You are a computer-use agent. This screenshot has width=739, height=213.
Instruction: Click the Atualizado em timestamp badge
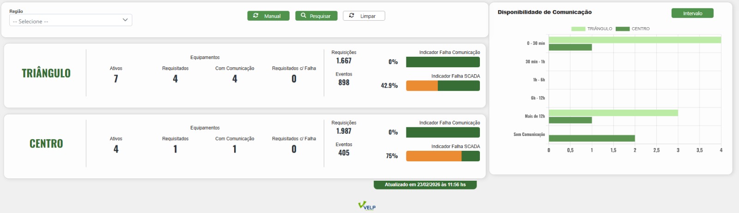coord(425,185)
